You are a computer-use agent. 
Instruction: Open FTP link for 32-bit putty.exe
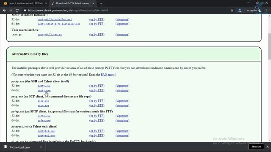97,86
